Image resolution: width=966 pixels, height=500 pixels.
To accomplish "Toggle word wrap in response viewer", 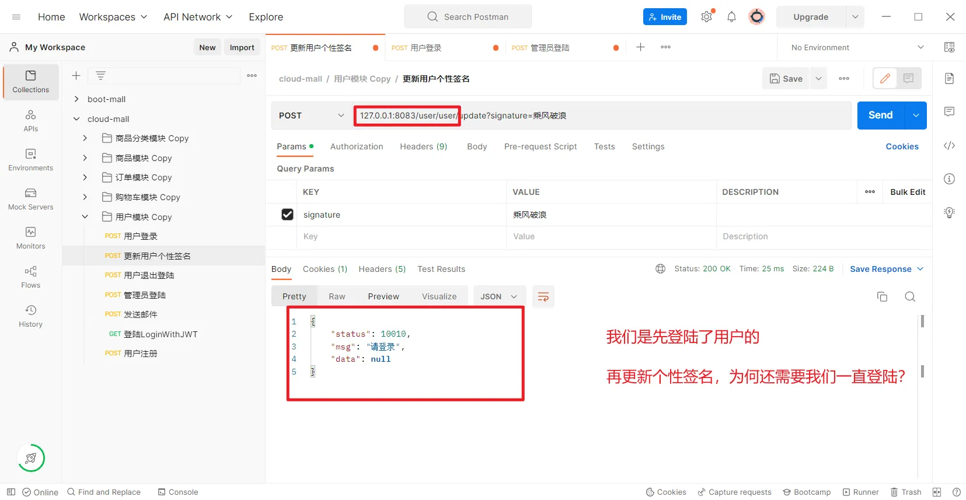I will click(543, 297).
